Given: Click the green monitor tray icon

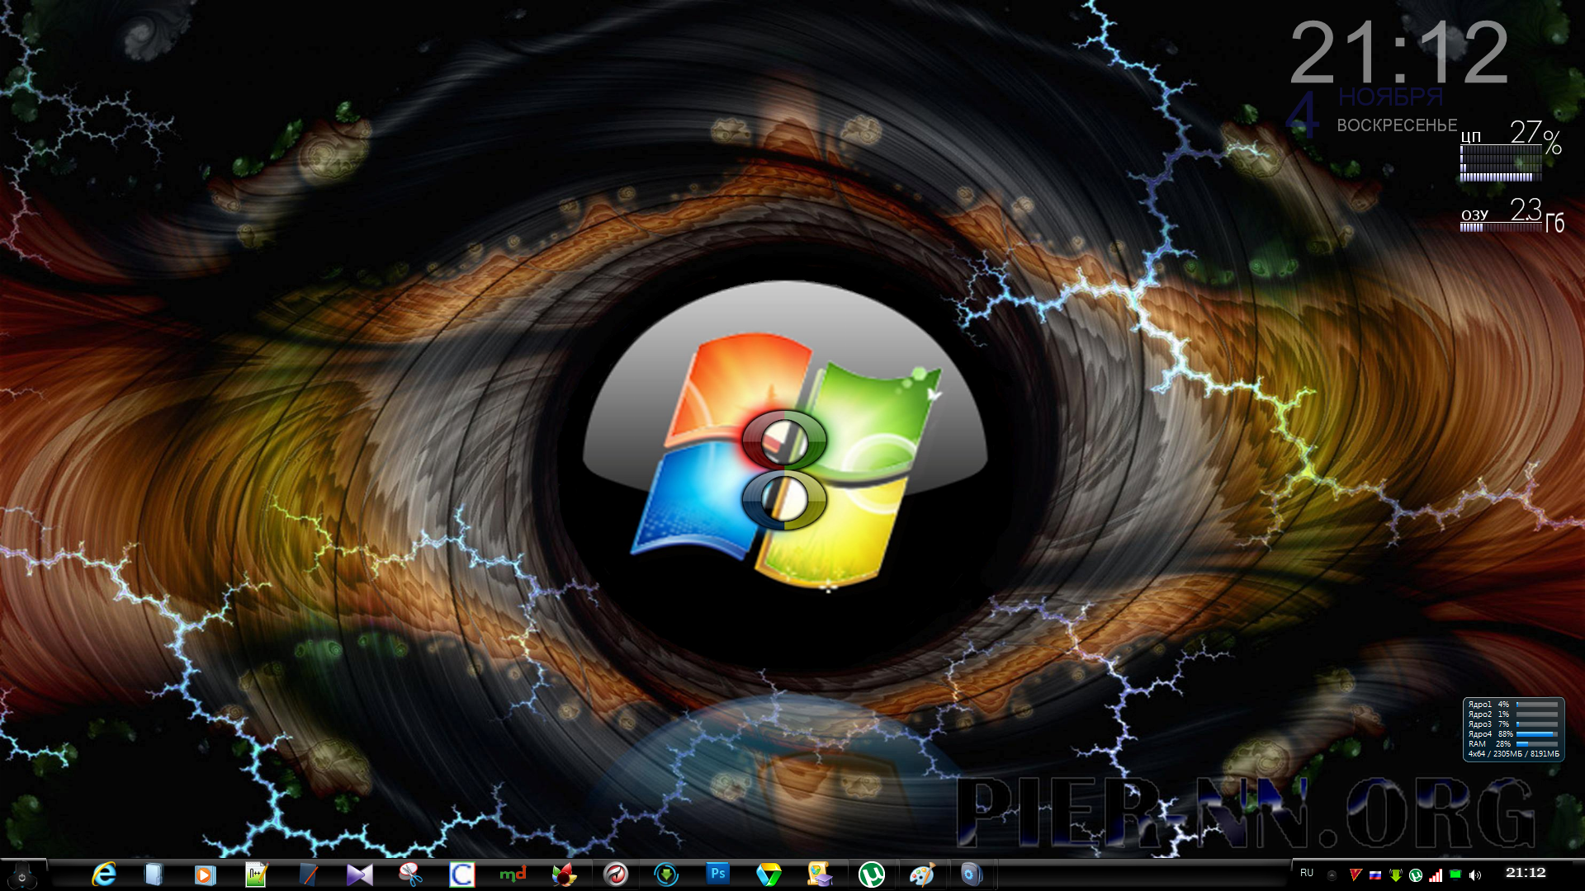Looking at the screenshot, I should 1455,874.
